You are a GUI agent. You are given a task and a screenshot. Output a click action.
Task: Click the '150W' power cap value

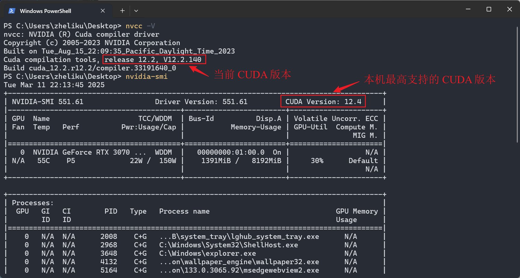(168, 161)
